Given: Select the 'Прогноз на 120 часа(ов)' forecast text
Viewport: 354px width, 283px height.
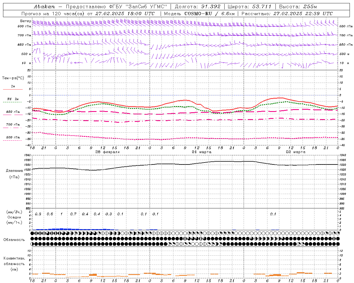Looking at the screenshot, I should pos(53,14).
